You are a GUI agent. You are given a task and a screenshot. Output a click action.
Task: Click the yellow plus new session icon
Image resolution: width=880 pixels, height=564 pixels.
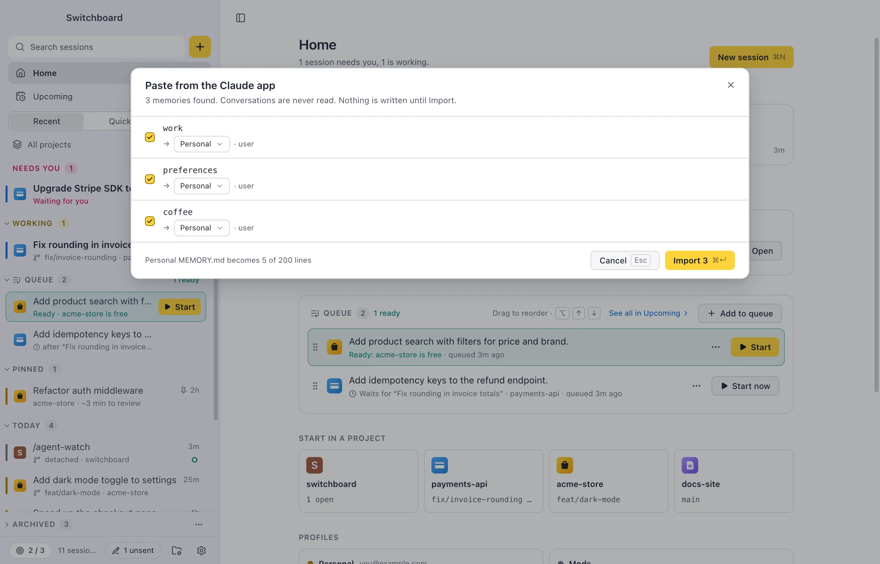point(200,46)
